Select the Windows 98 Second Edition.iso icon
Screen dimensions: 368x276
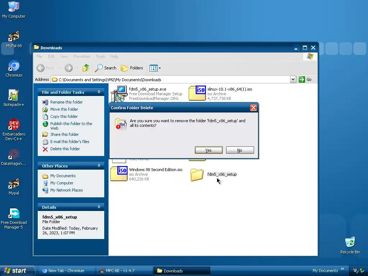pos(119,174)
